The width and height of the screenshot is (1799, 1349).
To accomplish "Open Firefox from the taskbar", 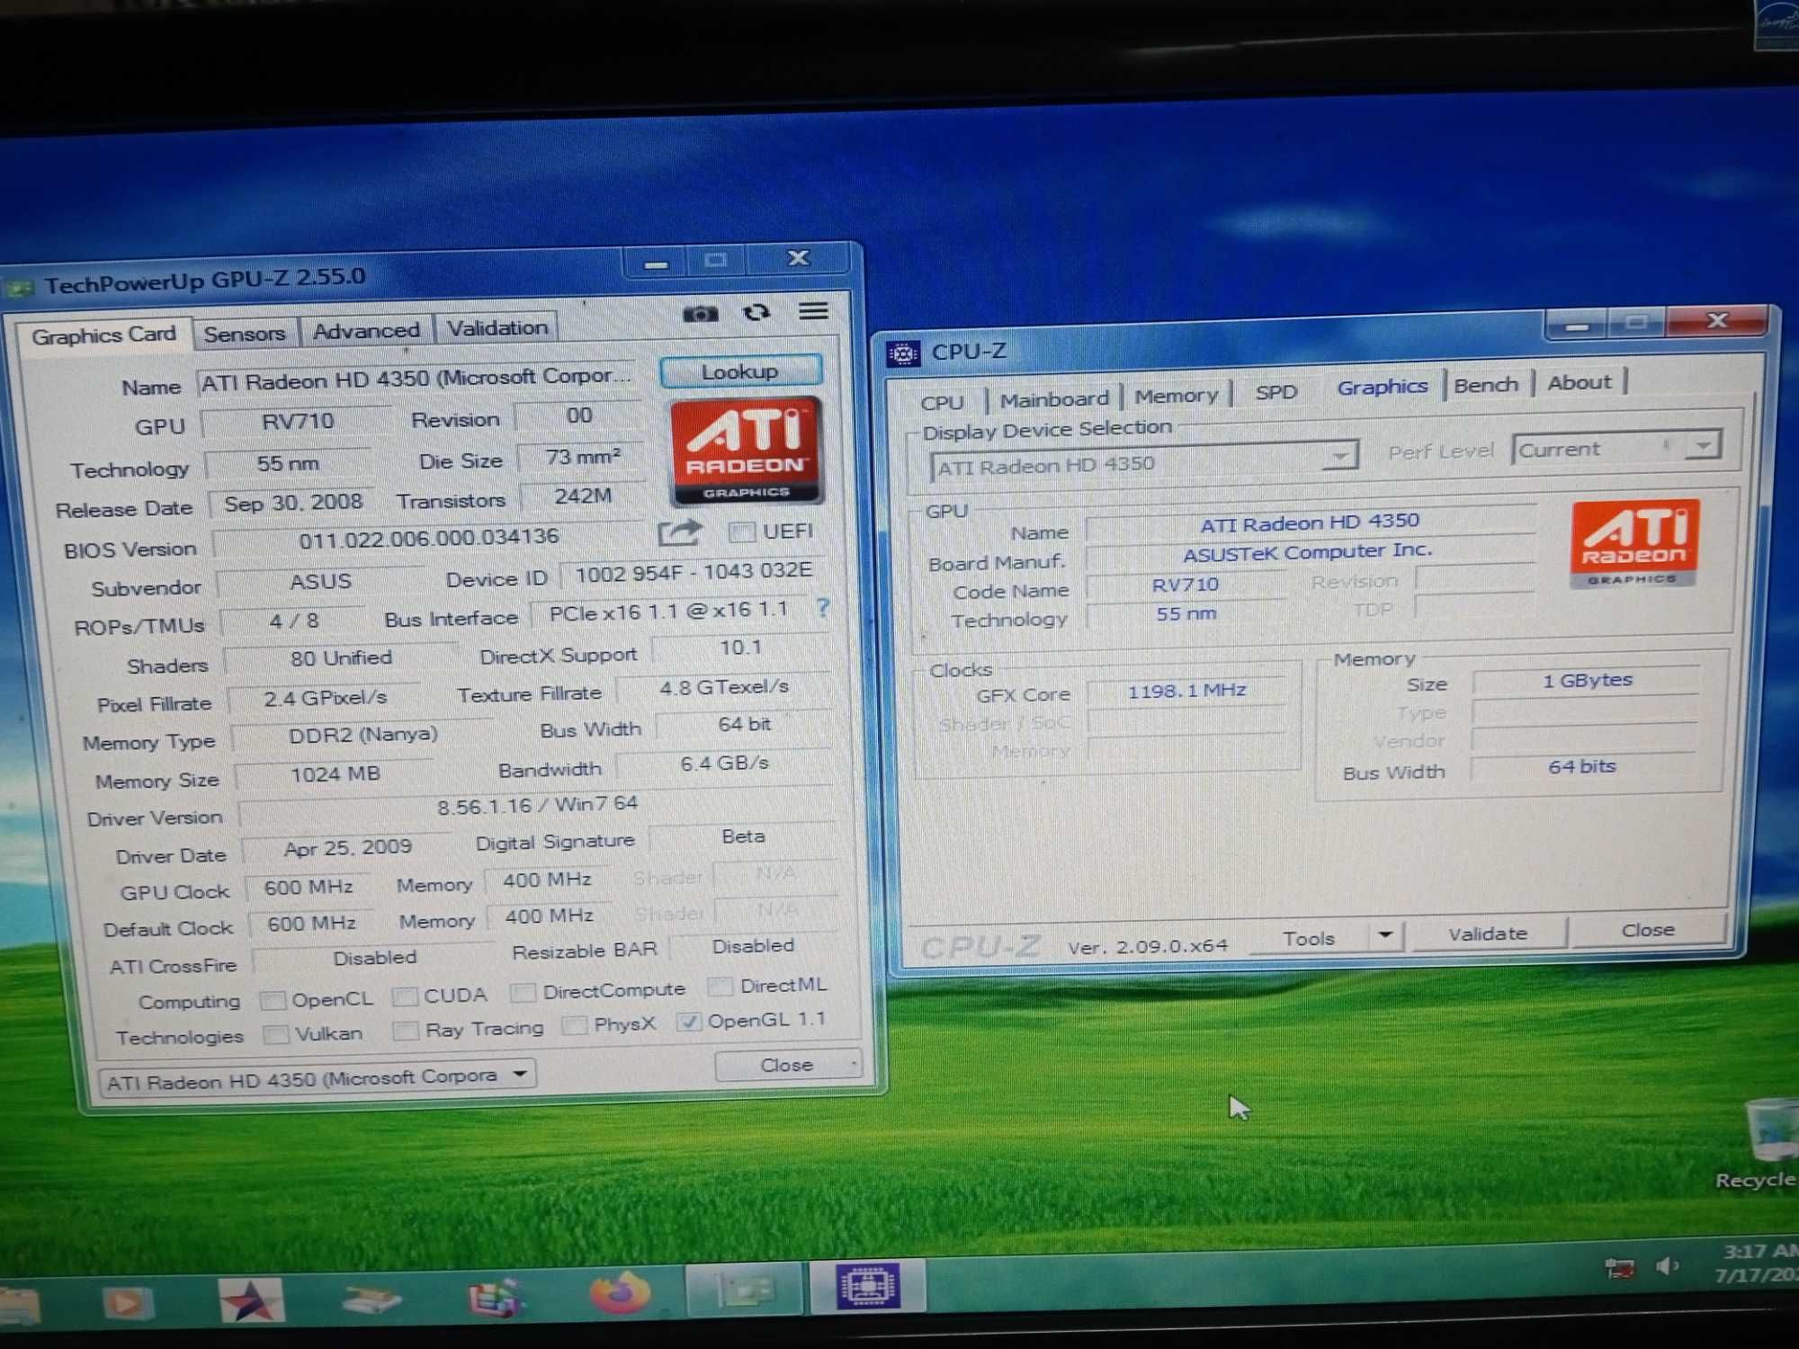I will coord(619,1293).
